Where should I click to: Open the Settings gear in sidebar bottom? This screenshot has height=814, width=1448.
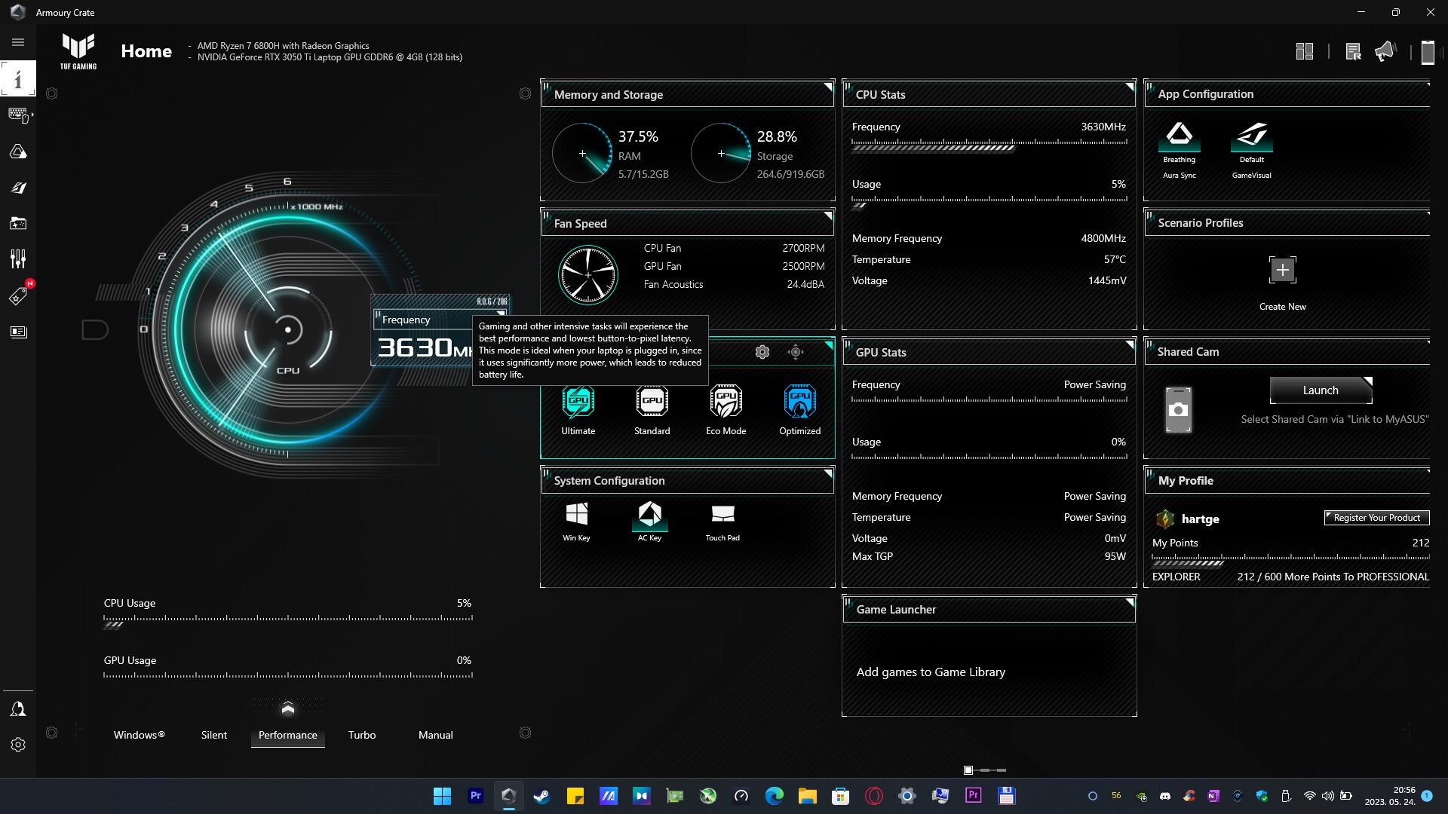tap(18, 745)
